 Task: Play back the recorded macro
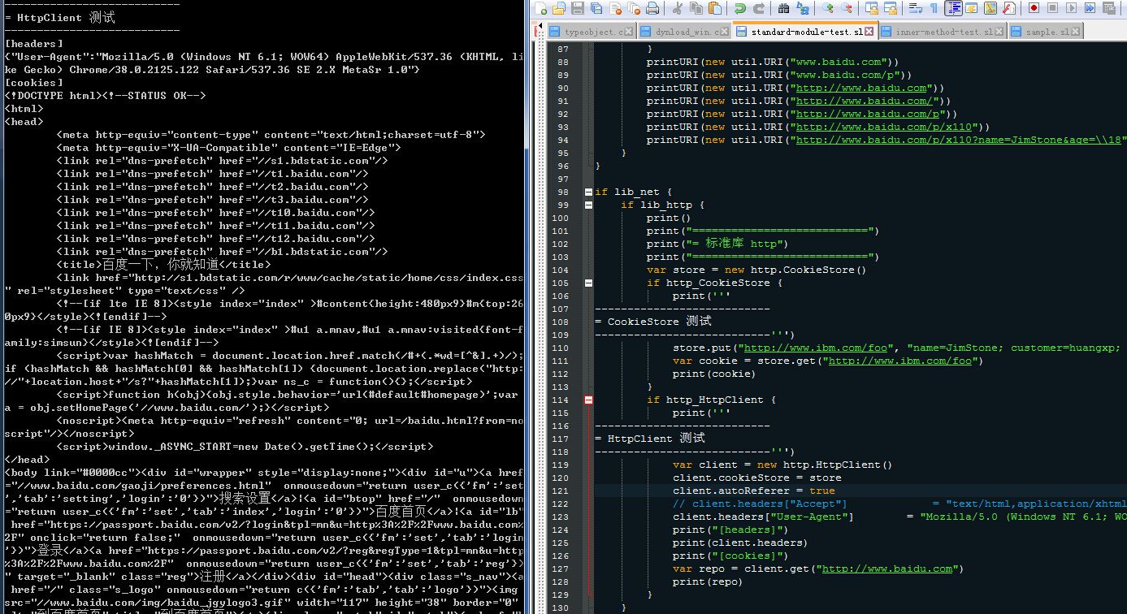point(1071,8)
